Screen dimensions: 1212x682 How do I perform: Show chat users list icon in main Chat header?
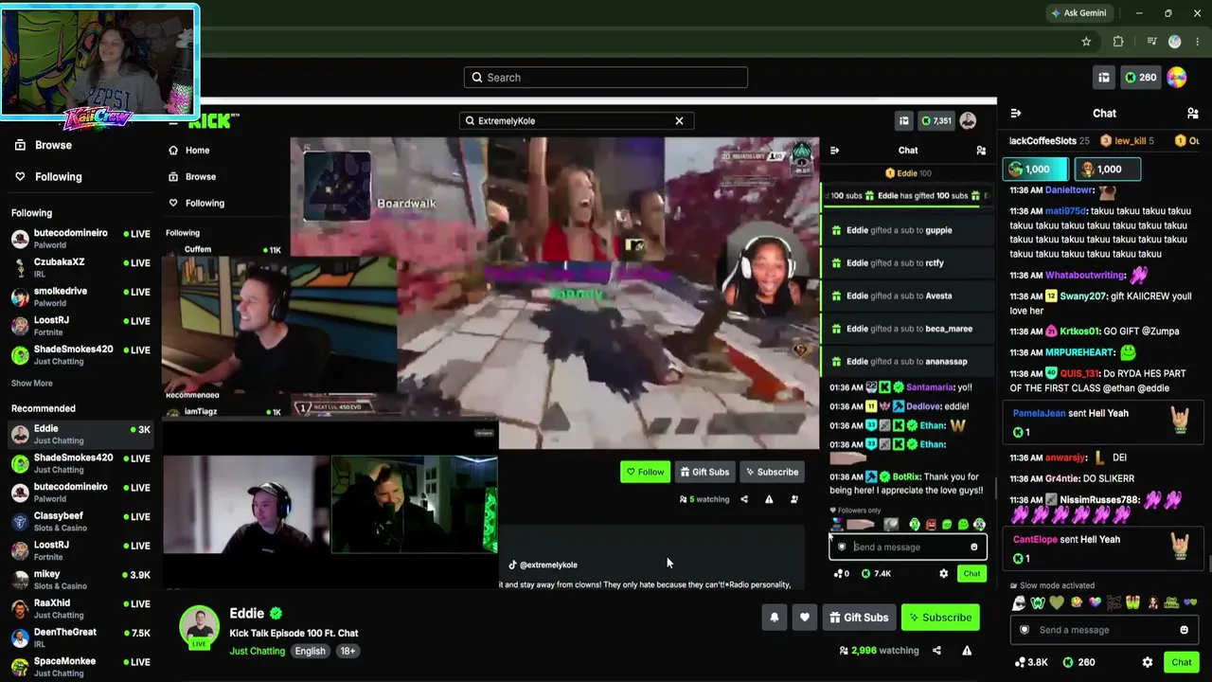coord(1192,114)
